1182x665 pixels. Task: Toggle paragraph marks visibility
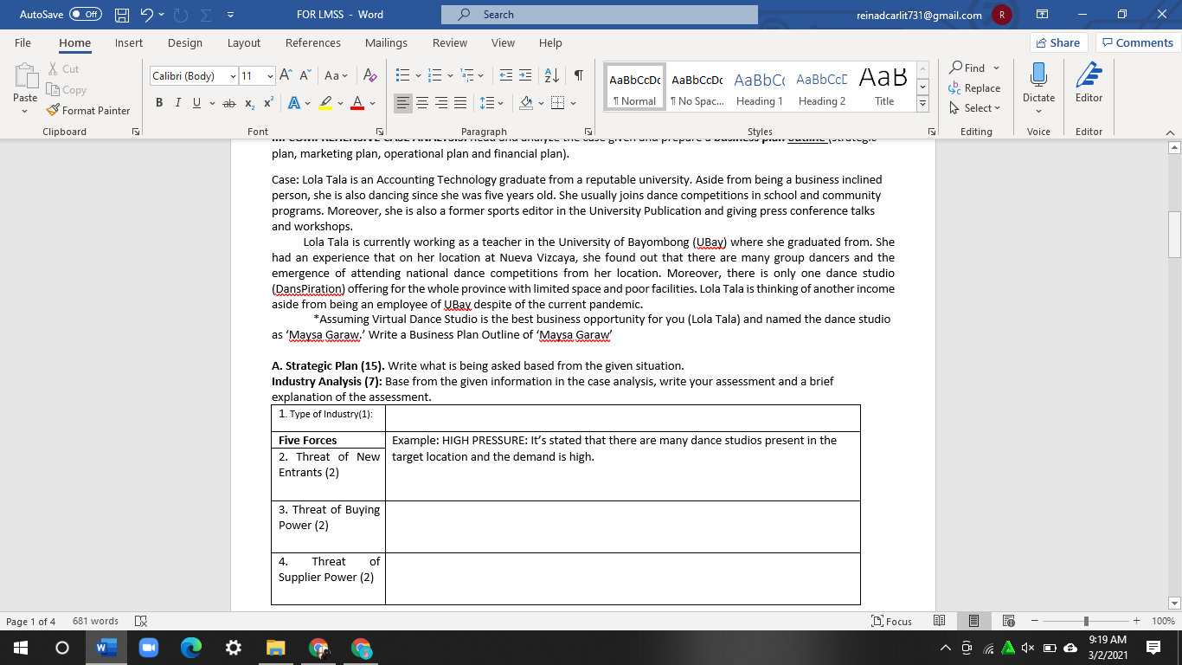point(577,75)
